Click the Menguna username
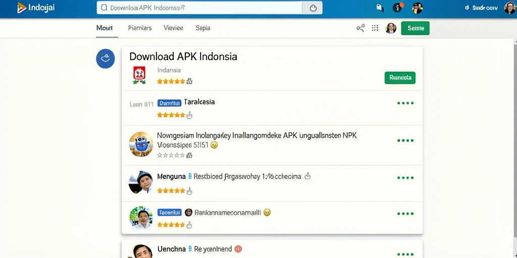Screen dimensions: 517x258 tap(171, 176)
